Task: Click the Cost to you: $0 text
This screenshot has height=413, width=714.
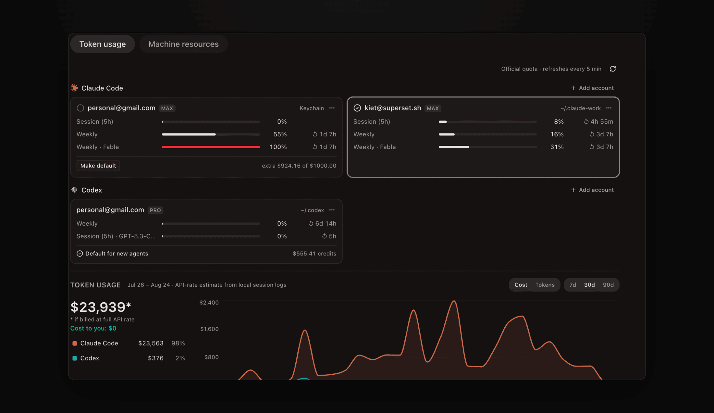Action: (93, 328)
